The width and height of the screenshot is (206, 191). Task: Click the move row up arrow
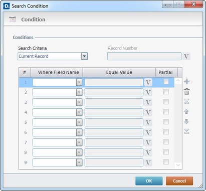click(186, 111)
